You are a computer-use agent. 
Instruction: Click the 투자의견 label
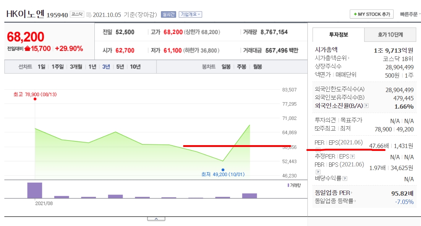point(325,120)
